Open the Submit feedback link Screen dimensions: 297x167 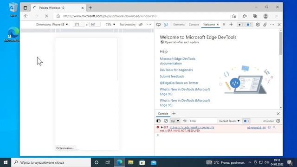click(172, 76)
